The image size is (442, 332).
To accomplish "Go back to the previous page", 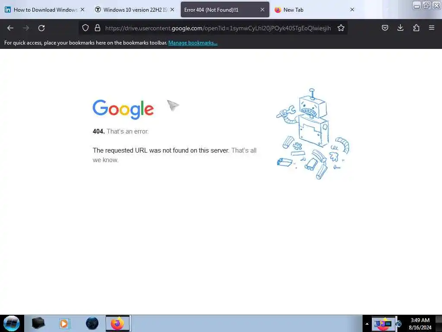I will tap(10, 28).
